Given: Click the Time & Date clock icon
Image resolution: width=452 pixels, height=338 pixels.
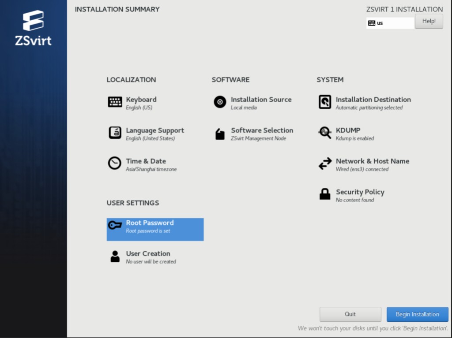Looking at the screenshot, I should [x=114, y=163].
